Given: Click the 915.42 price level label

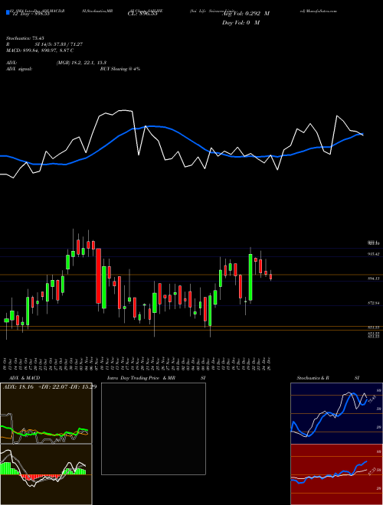Looking at the screenshot, I should [x=374, y=254].
